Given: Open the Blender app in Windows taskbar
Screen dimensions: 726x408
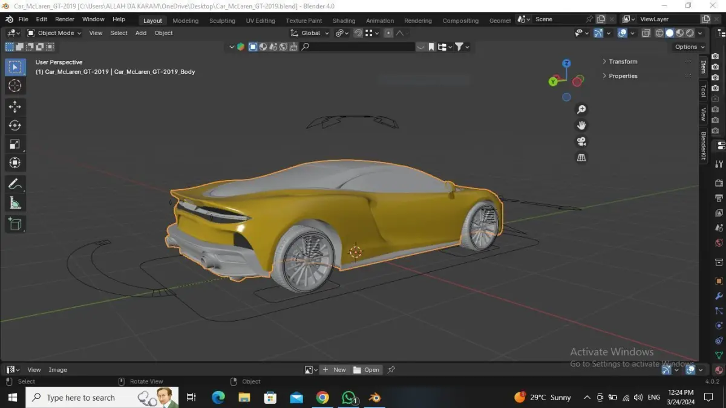Looking at the screenshot, I should (x=374, y=397).
